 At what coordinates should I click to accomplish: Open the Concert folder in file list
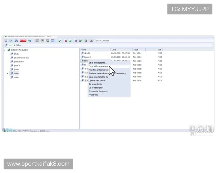click(x=87, y=57)
